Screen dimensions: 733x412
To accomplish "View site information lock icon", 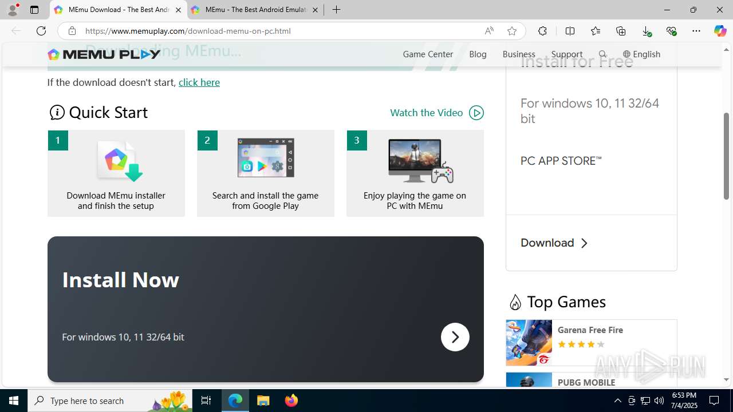I will pos(72,31).
